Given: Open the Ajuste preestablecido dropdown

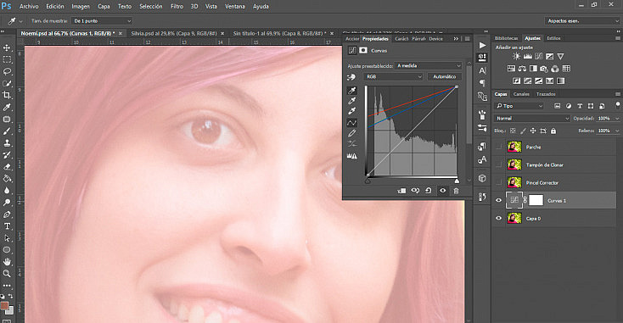Looking at the screenshot, I should pos(429,66).
